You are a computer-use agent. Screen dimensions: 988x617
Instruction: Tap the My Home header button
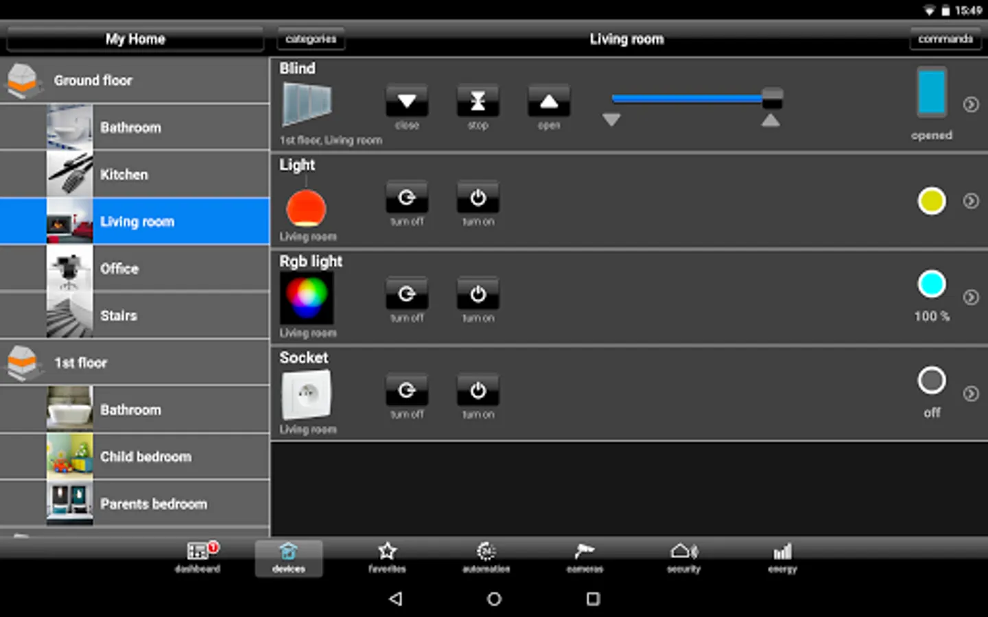coord(135,39)
